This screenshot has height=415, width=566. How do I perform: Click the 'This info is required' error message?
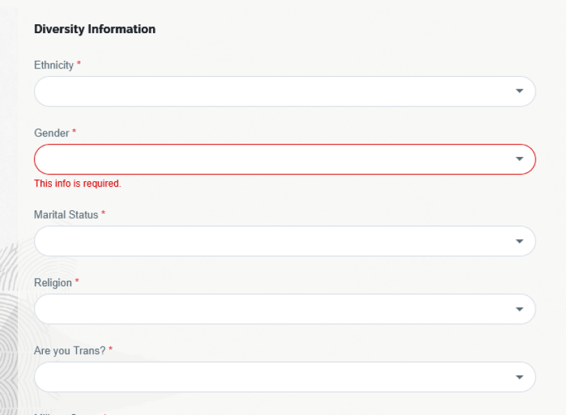point(77,184)
